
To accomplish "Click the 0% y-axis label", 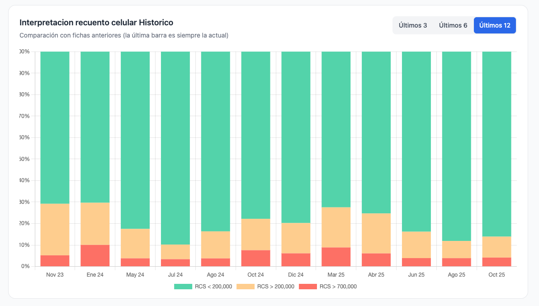I will click(25, 266).
